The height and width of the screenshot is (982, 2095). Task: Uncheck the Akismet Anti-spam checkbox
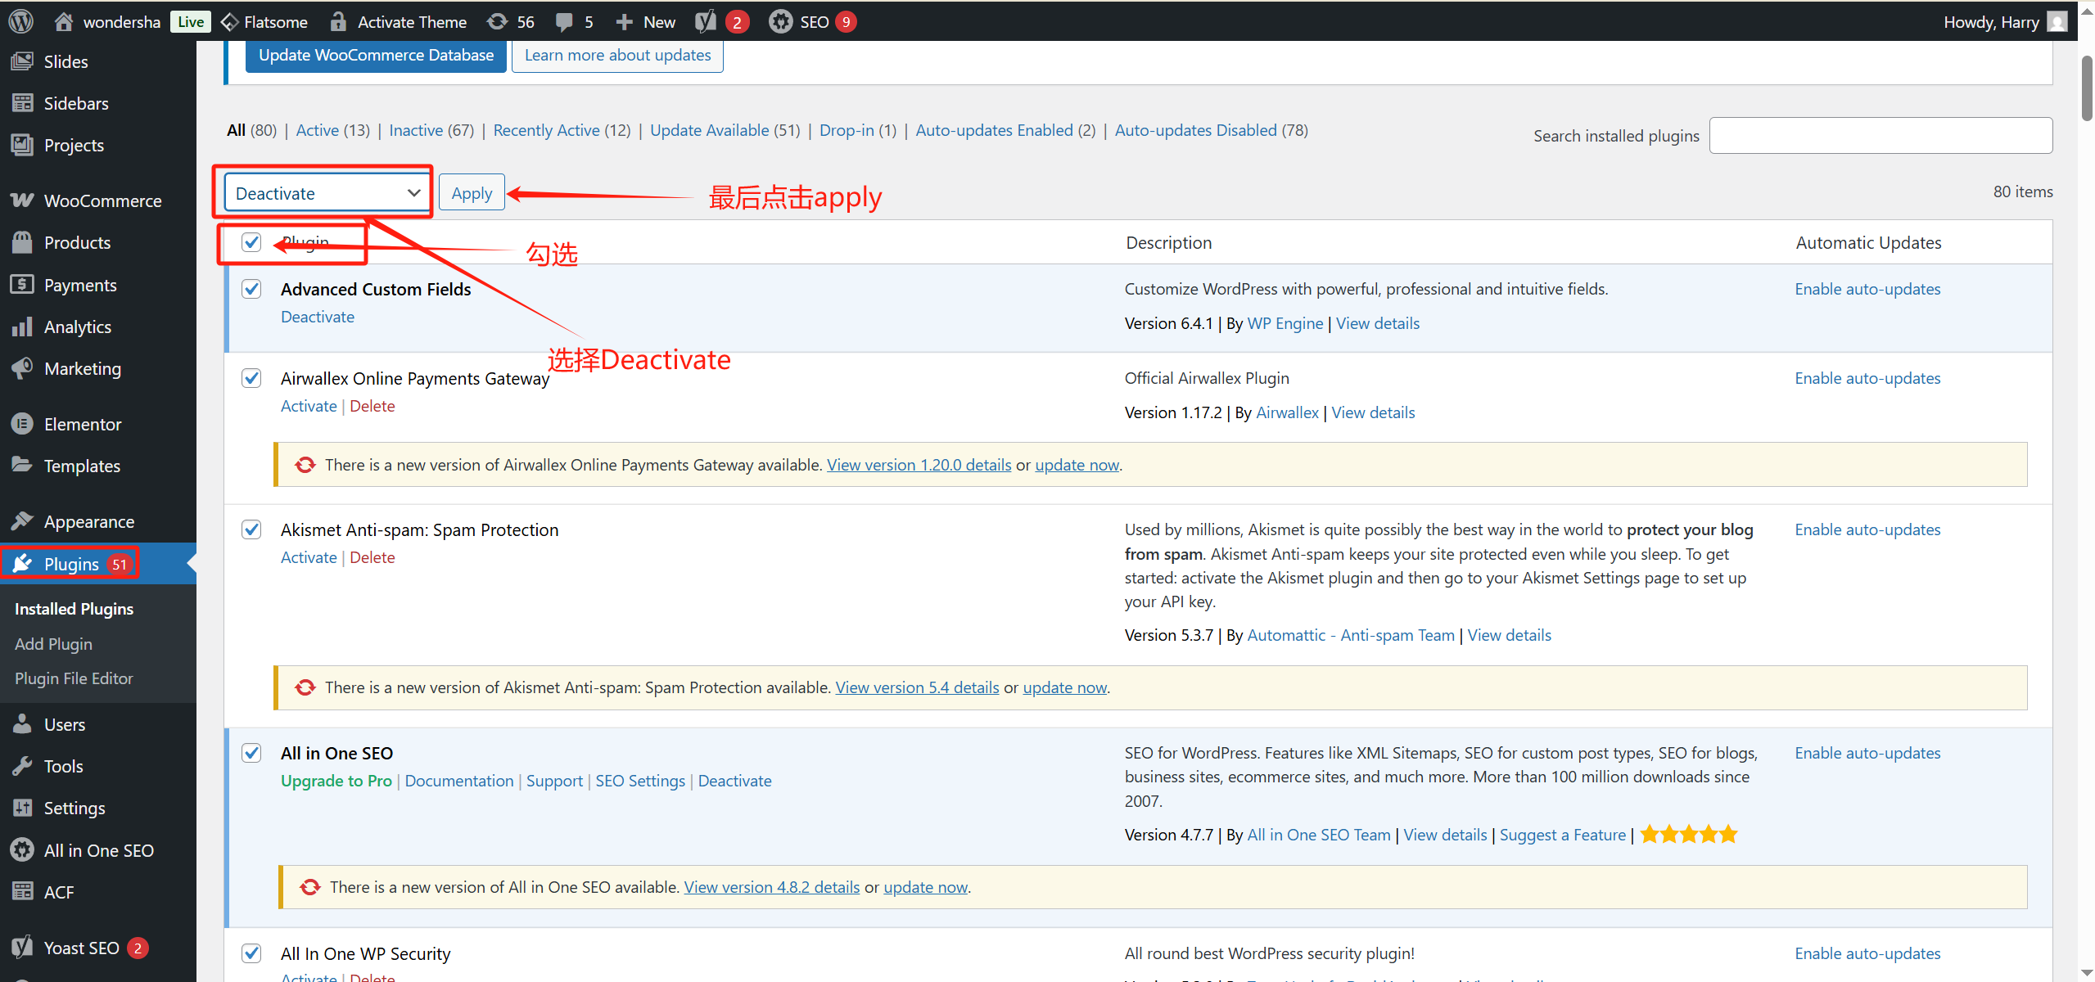click(x=251, y=529)
